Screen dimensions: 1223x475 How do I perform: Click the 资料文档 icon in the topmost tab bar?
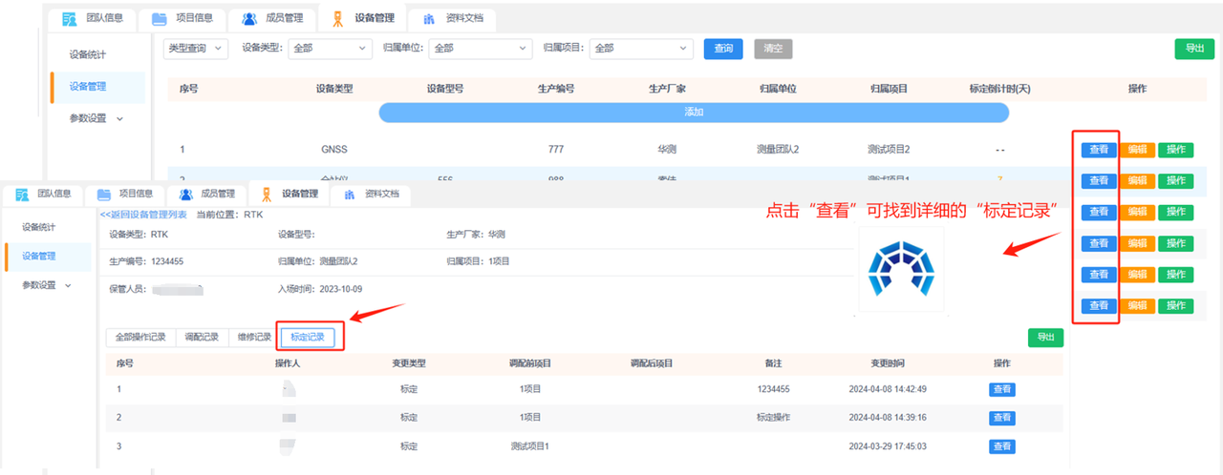(x=429, y=19)
